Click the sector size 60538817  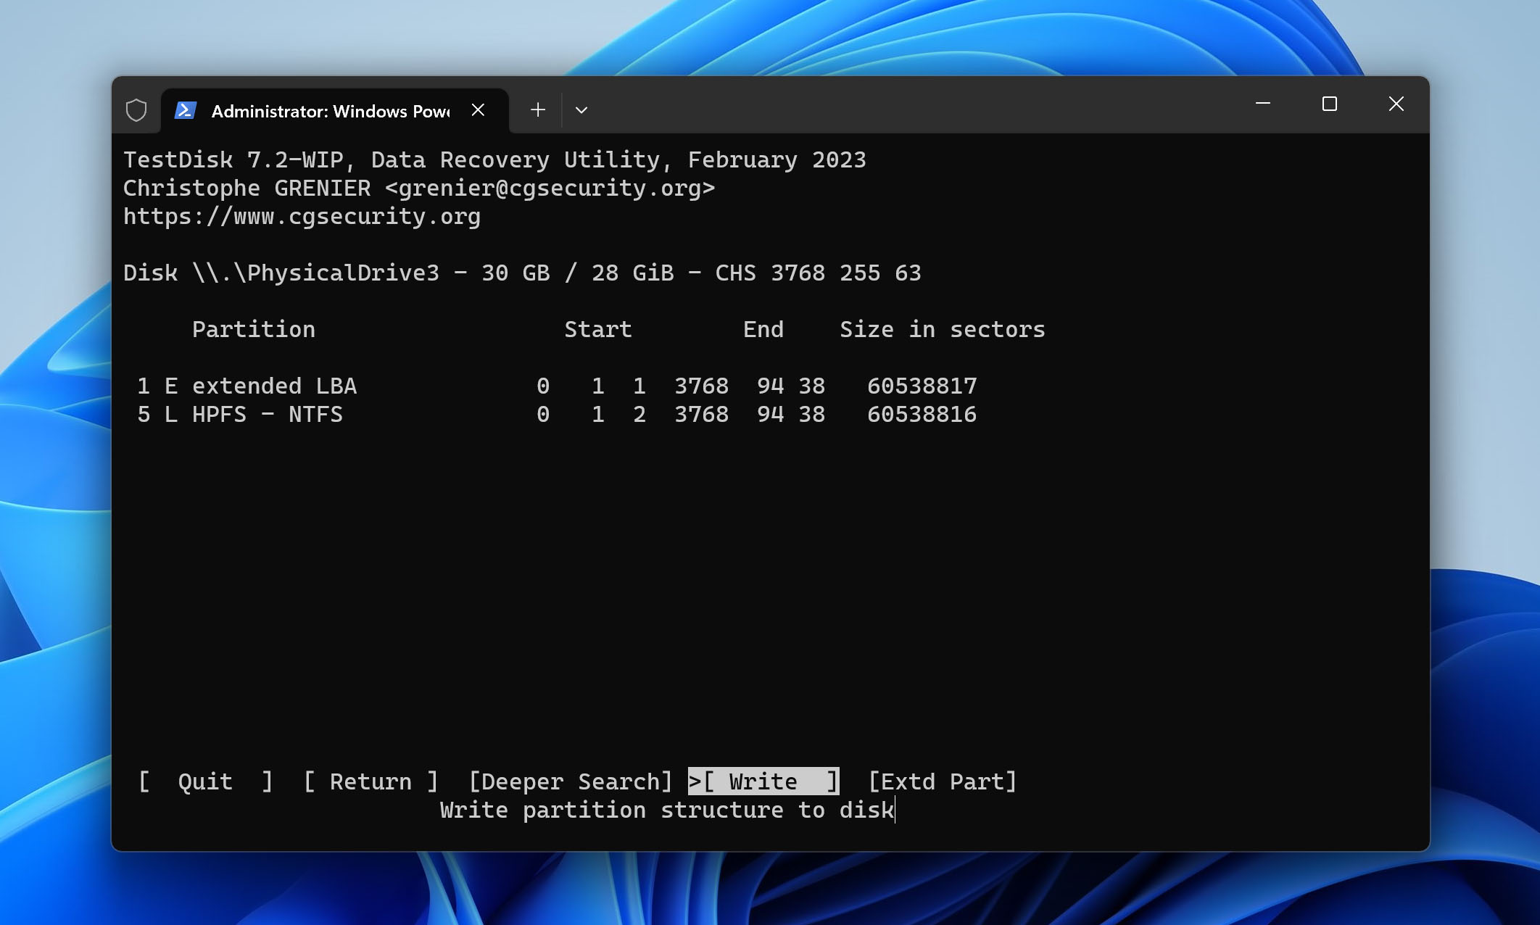(922, 386)
